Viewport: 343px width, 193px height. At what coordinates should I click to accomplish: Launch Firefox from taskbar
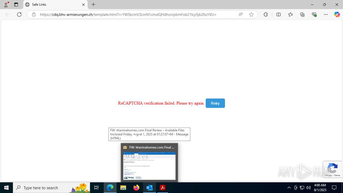136,188
